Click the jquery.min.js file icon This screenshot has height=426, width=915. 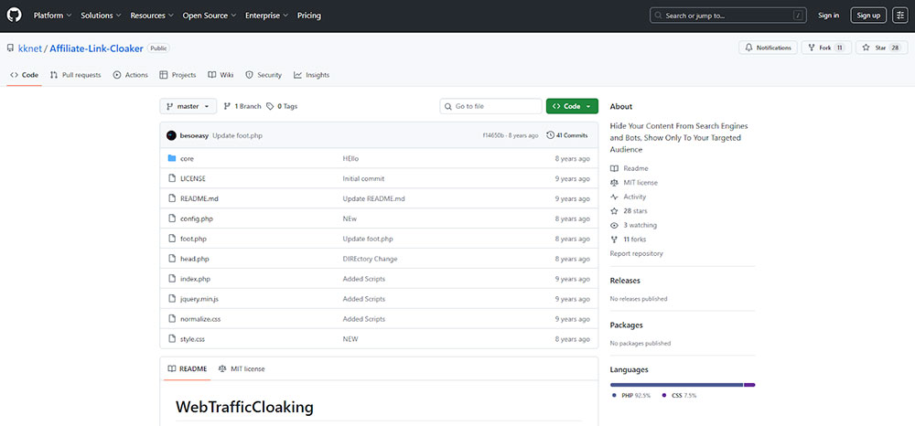[x=172, y=299]
